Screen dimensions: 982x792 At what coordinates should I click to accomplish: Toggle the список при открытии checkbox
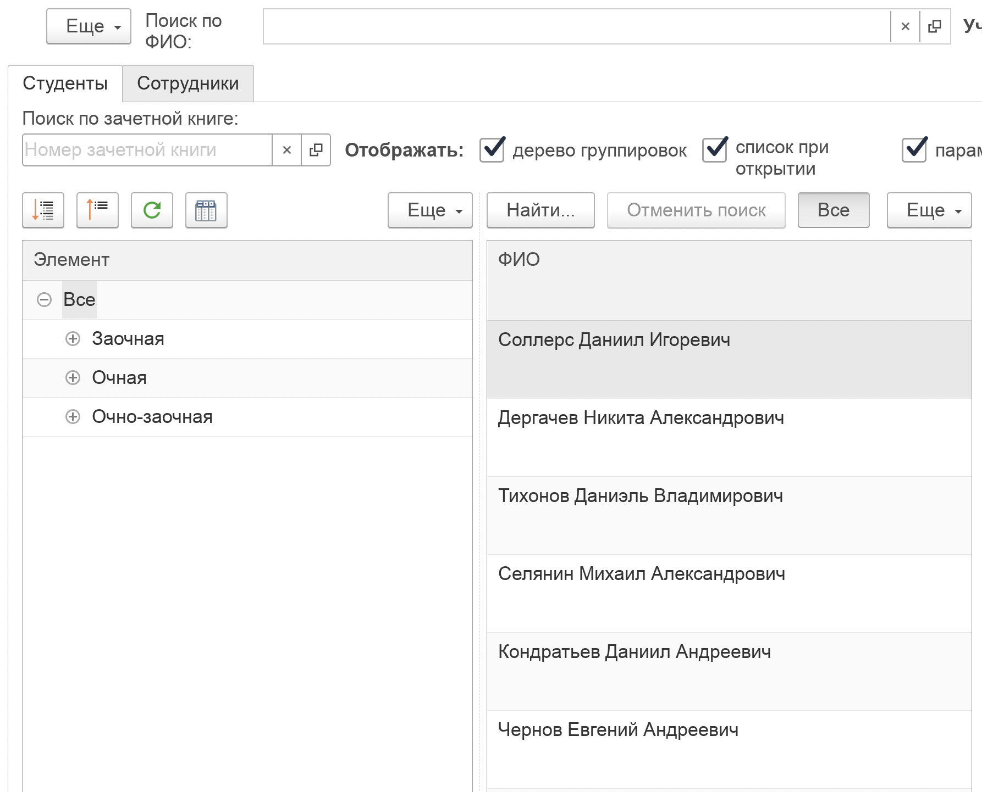coord(715,150)
